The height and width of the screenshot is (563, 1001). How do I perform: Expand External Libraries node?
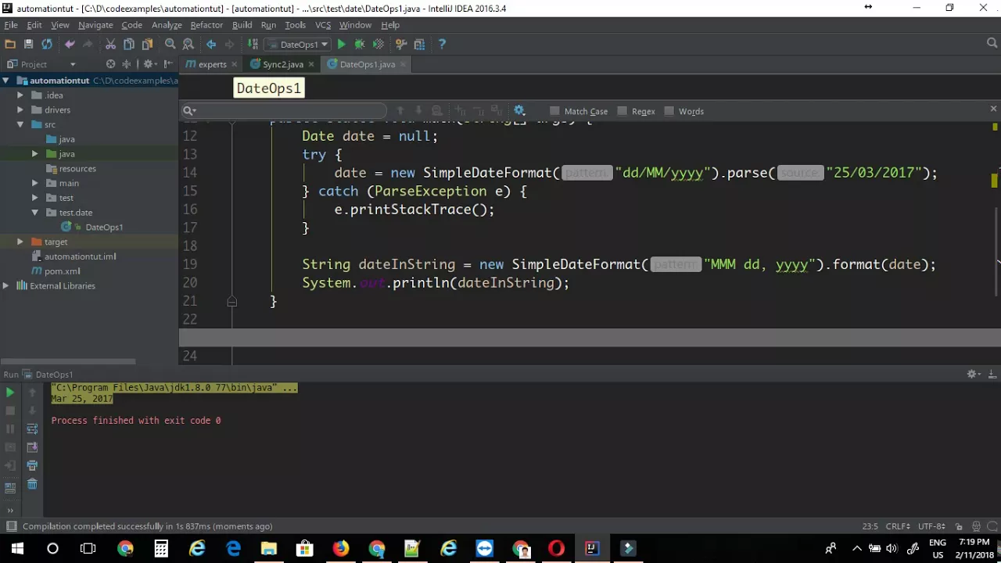point(5,286)
